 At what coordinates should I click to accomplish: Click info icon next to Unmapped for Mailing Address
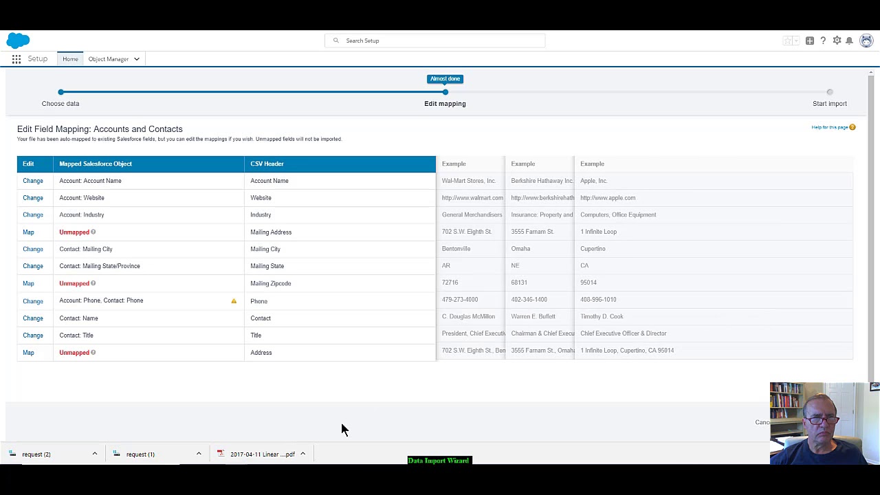click(x=93, y=232)
